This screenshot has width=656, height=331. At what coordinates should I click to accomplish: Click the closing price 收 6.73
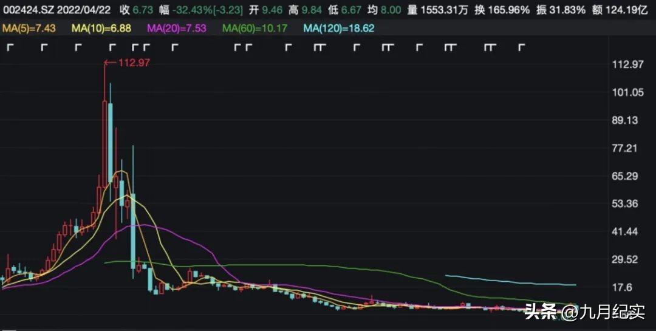[x=136, y=10]
